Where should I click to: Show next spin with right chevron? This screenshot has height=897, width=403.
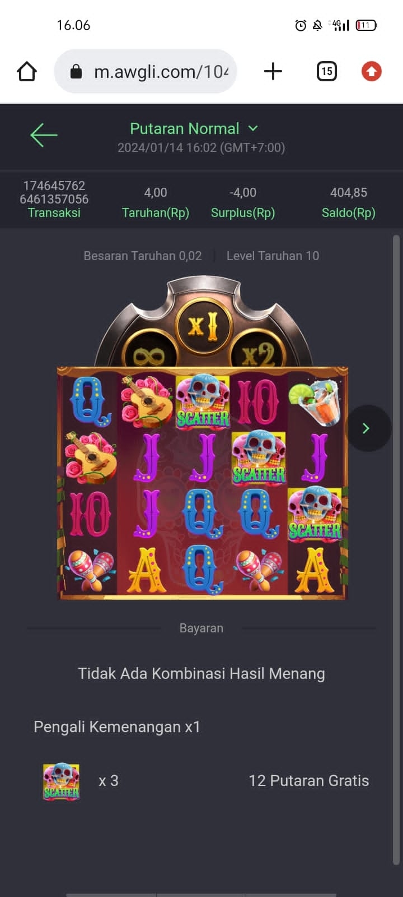(x=367, y=428)
